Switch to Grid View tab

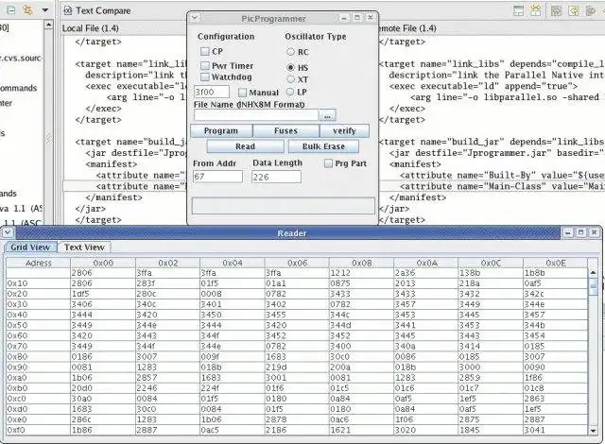coord(30,248)
